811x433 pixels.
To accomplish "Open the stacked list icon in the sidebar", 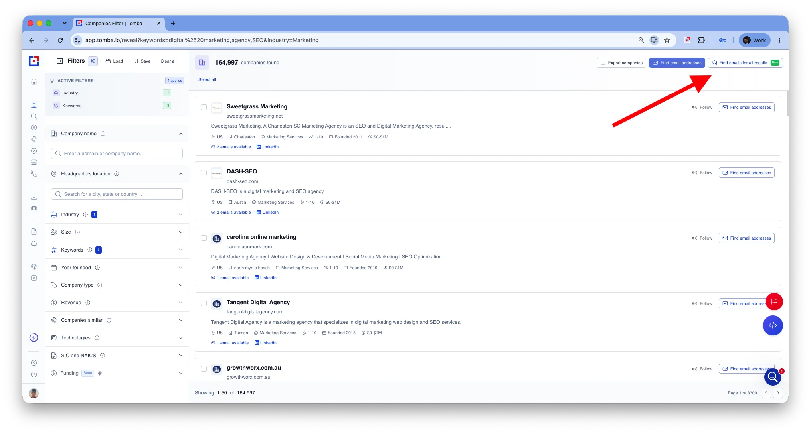I will click(34, 162).
